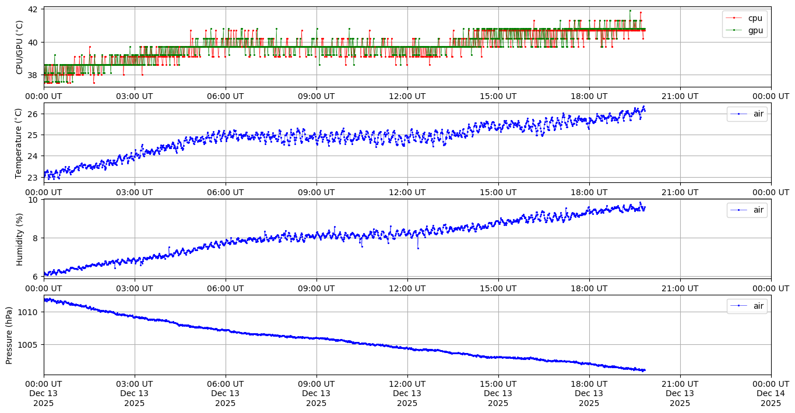Click 06:00 UT tick under the Humidity plot
Screen dimensions: 795x413
click(226, 287)
